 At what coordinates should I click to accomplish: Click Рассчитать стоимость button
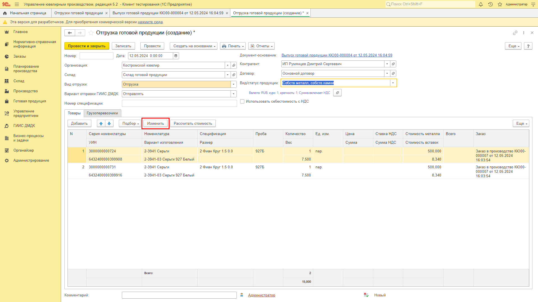[x=193, y=123]
